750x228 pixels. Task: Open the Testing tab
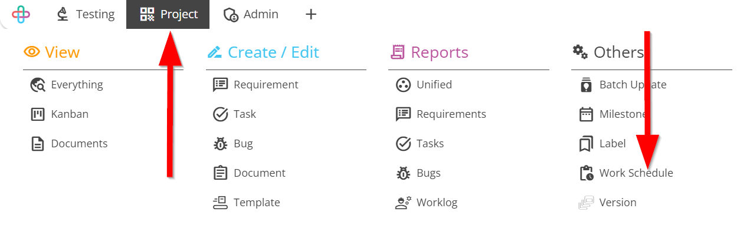86,14
